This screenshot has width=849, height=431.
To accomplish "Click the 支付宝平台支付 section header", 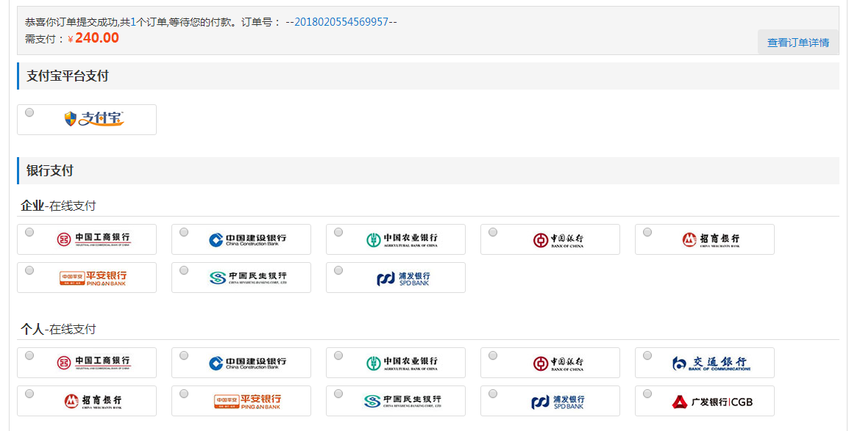I will 68,76.
